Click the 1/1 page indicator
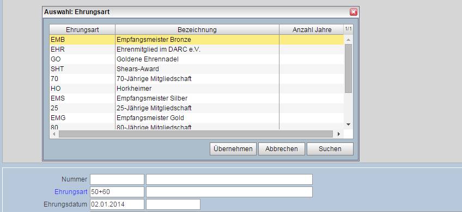The width and height of the screenshot is (462, 212). point(348,29)
